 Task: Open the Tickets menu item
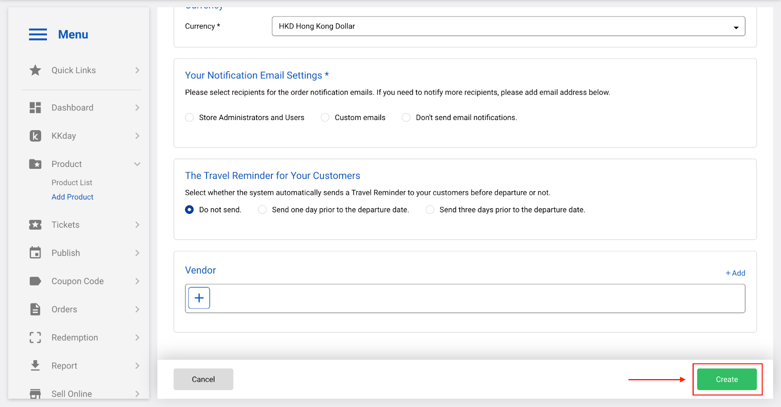coord(65,225)
